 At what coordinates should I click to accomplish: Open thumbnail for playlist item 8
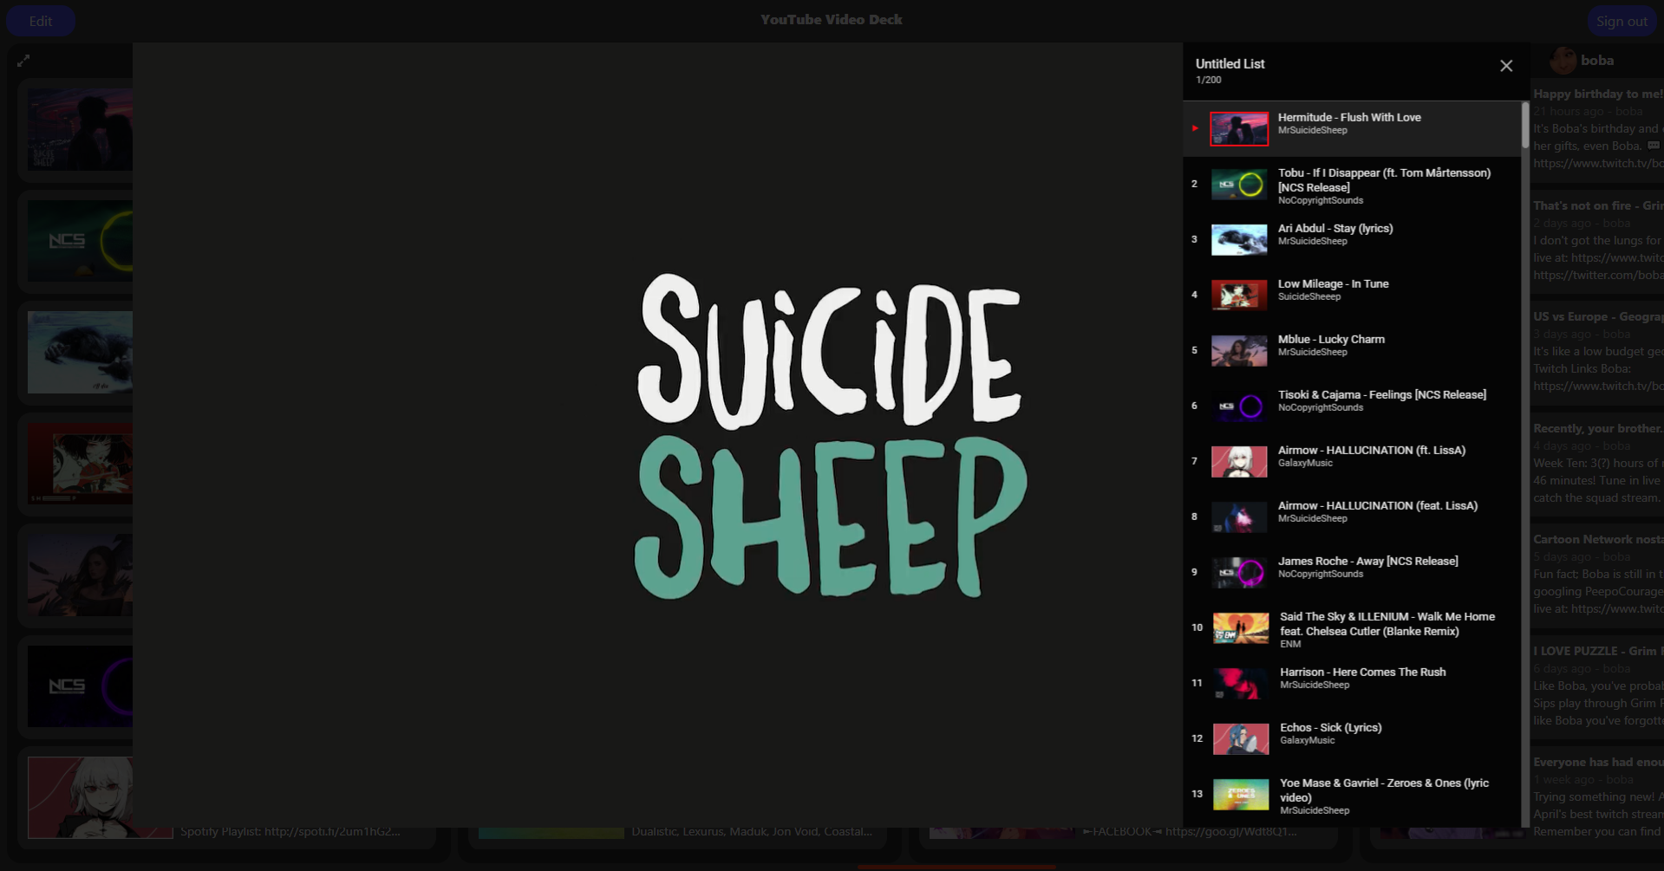(1238, 517)
